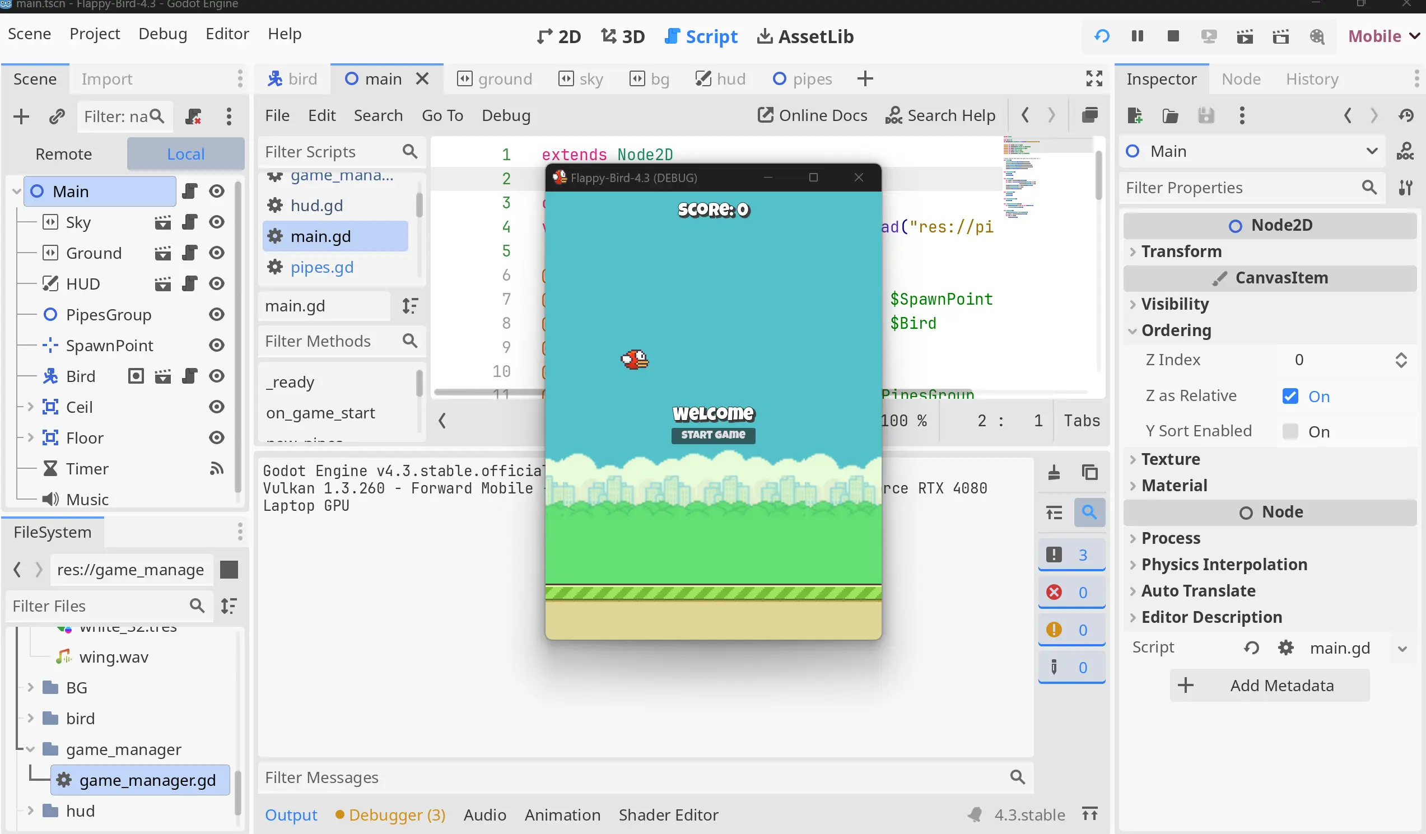Sort methods alphabetically
This screenshot has width=1426, height=834.
pos(409,306)
